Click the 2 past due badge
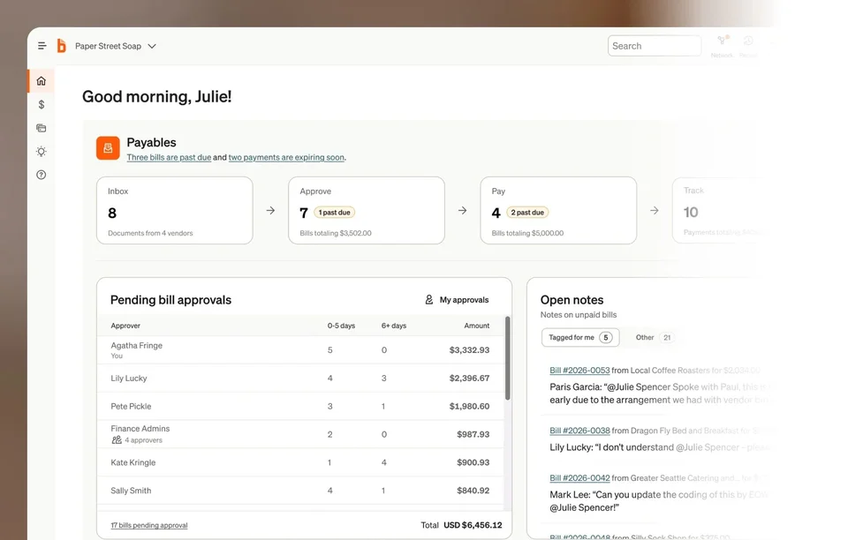The width and height of the screenshot is (848, 540). 527,213
